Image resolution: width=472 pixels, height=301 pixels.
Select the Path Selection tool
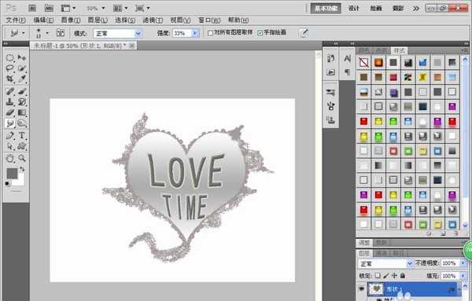(10, 146)
